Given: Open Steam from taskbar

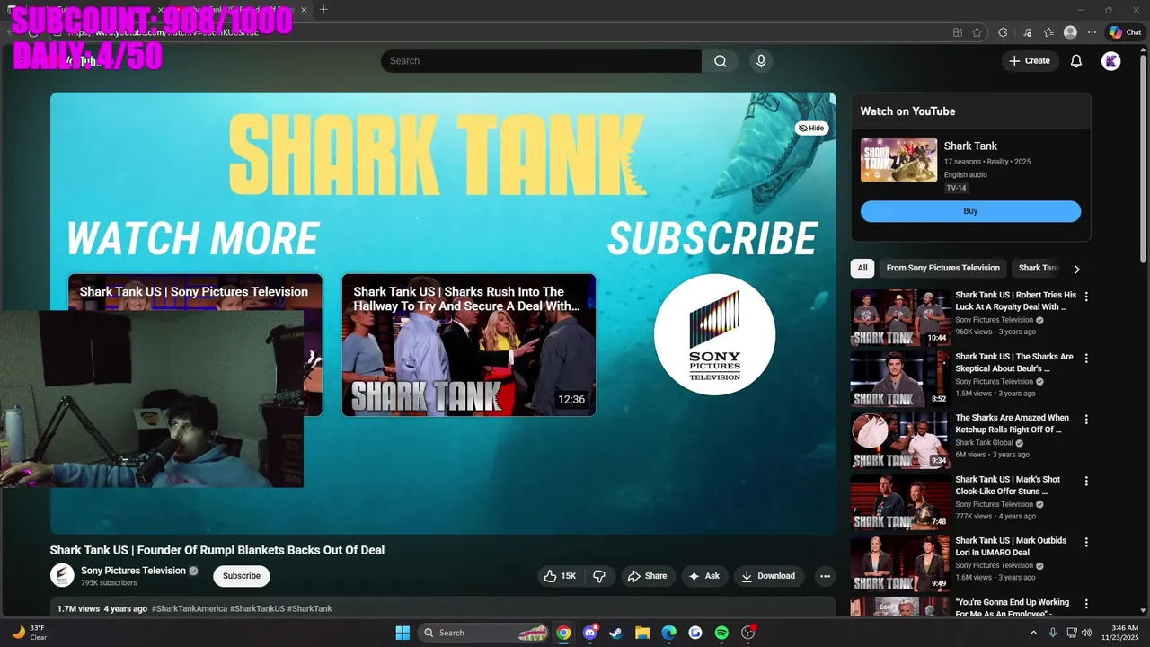Looking at the screenshot, I should (615, 633).
